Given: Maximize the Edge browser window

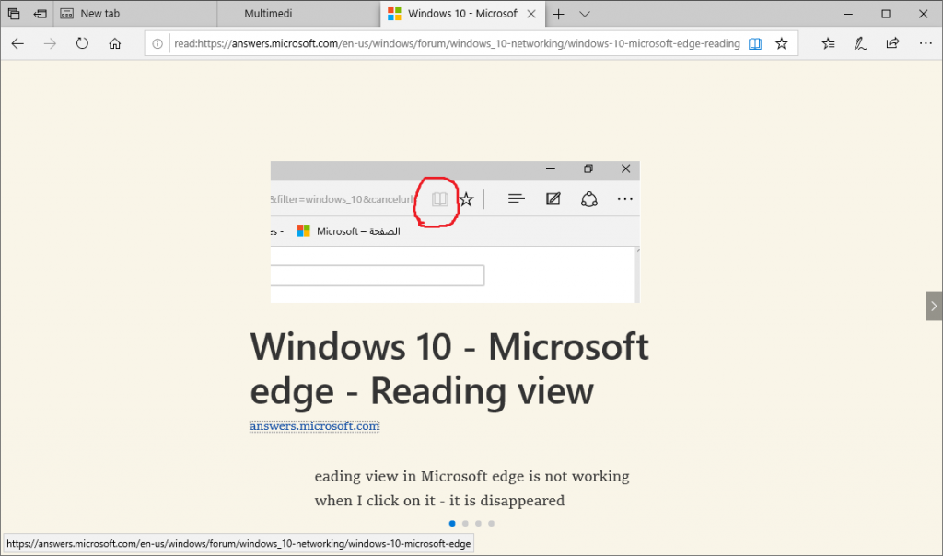Looking at the screenshot, I should click(x=886, y=14).
